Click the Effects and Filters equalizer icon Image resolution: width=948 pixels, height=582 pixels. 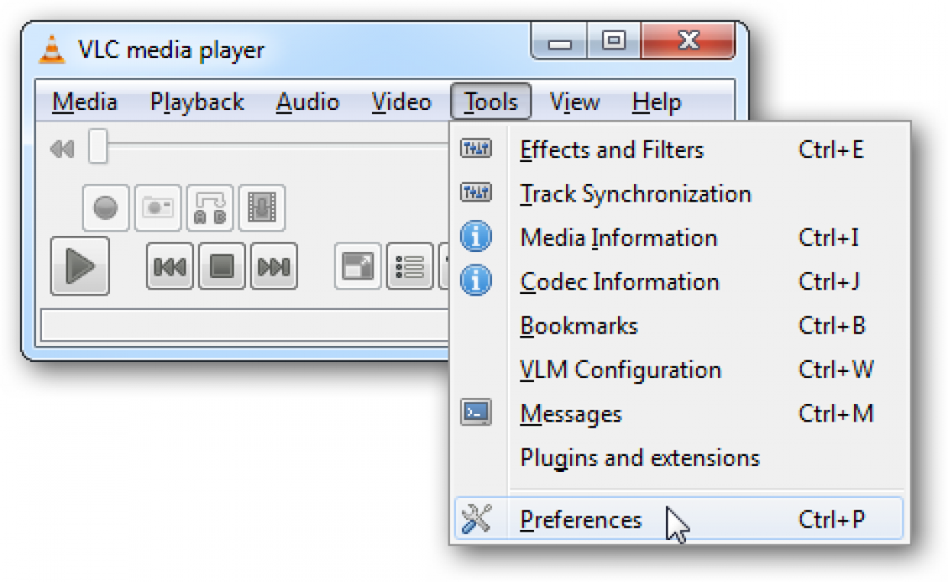pyautogui.click(x=476, y=148)
